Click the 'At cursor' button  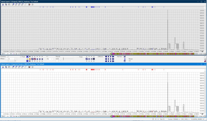11,61
